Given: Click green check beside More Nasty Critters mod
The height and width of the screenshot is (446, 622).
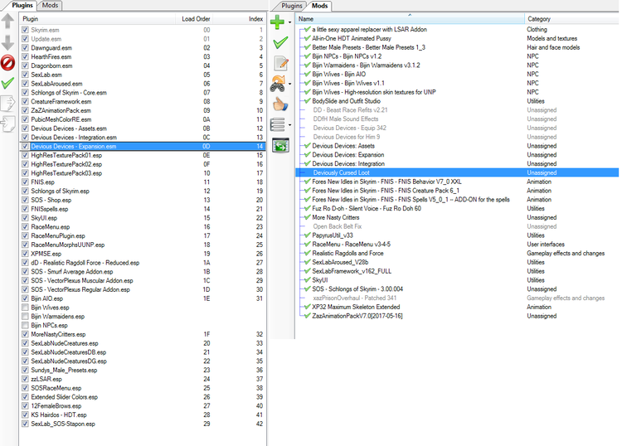Looking at the screenshot, I should click(307, 217).
